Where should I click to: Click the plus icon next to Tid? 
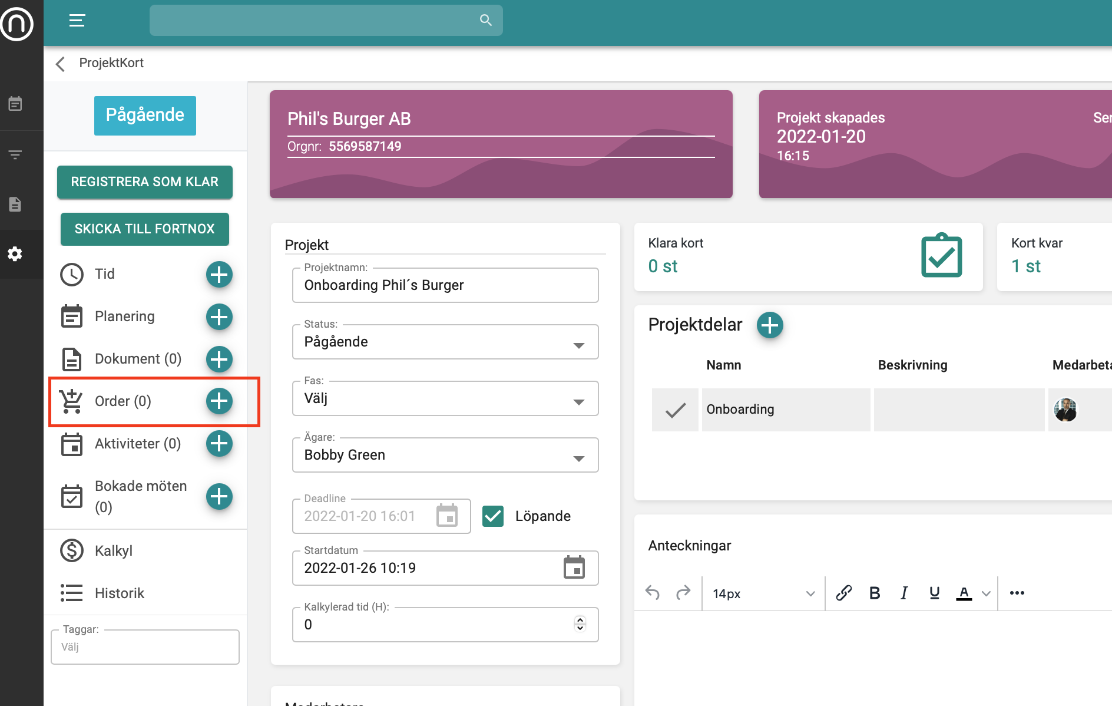(219, 275)
